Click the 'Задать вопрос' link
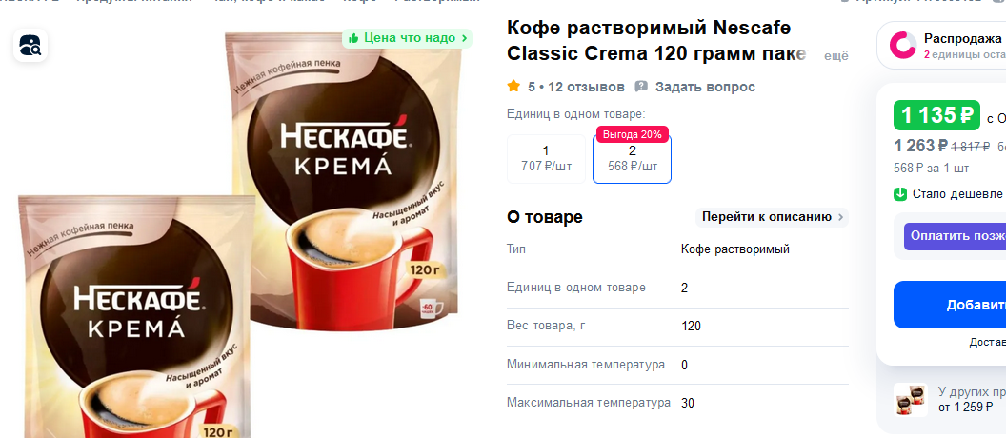The width and height of the screenshot is (1006, 438). [x=705, y=87]
